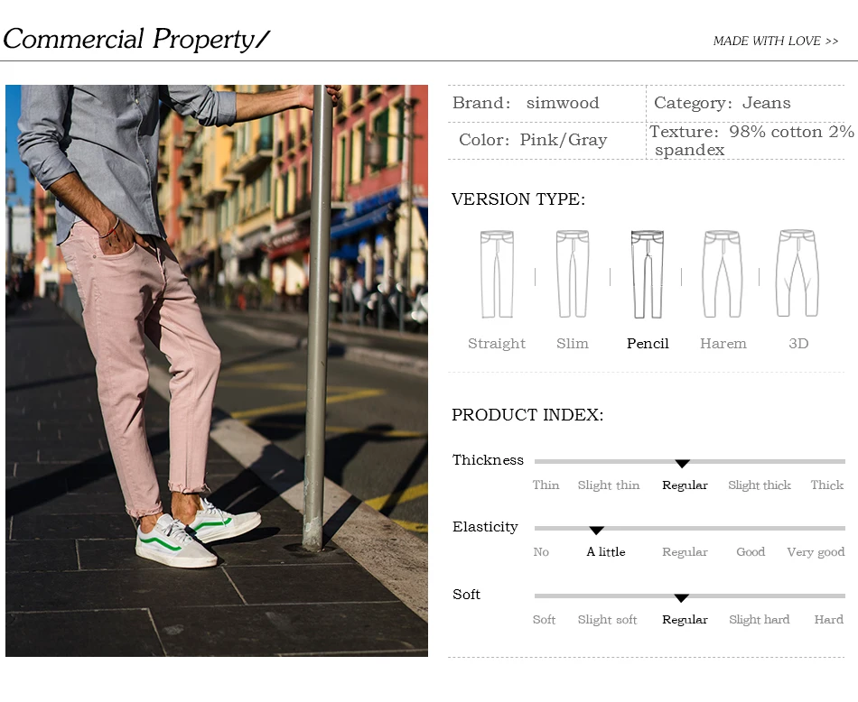Image resolution: width=858 pixels, height=702 pixels.
Task: Open the MADE WITH LOVE >> link
Action: (776, 41)
